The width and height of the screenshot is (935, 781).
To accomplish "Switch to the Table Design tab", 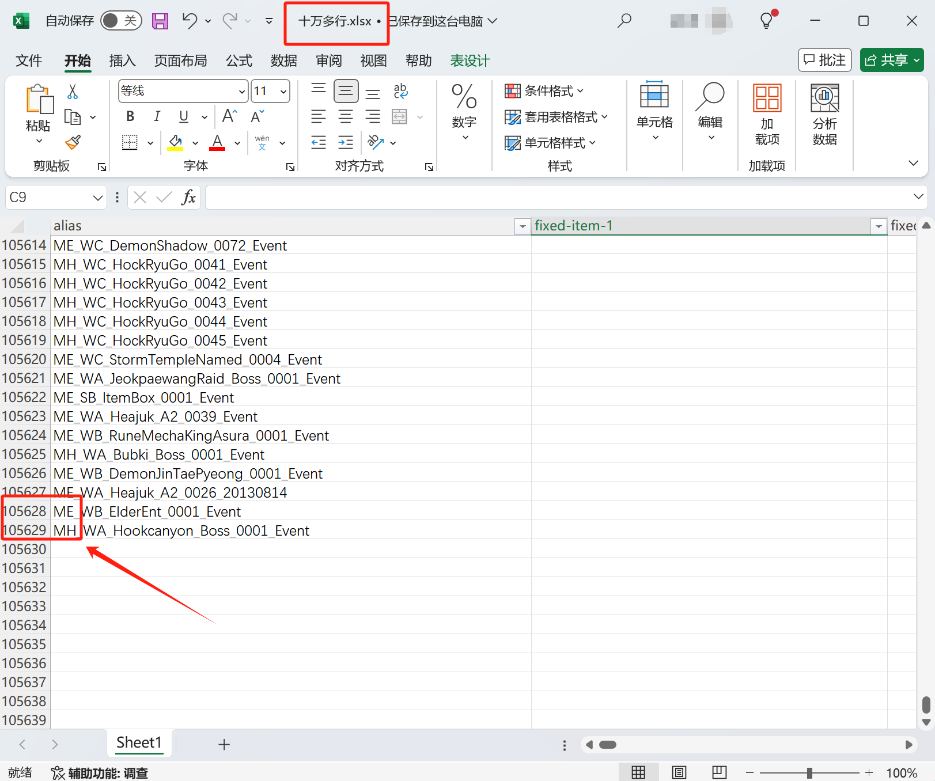I will coord(470,60).
